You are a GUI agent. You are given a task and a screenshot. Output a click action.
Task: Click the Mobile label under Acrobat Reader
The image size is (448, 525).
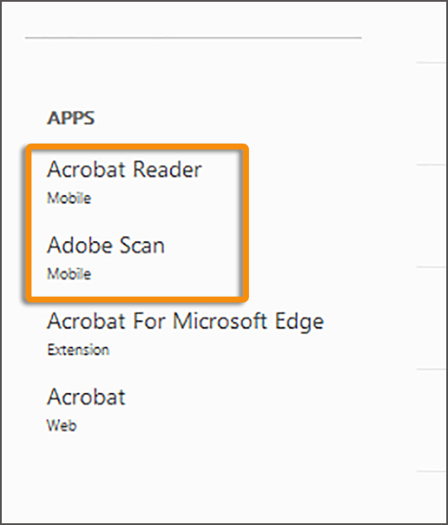point(68,198)
